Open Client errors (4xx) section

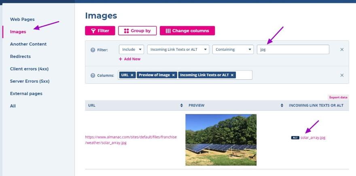(x=29, y=69)
